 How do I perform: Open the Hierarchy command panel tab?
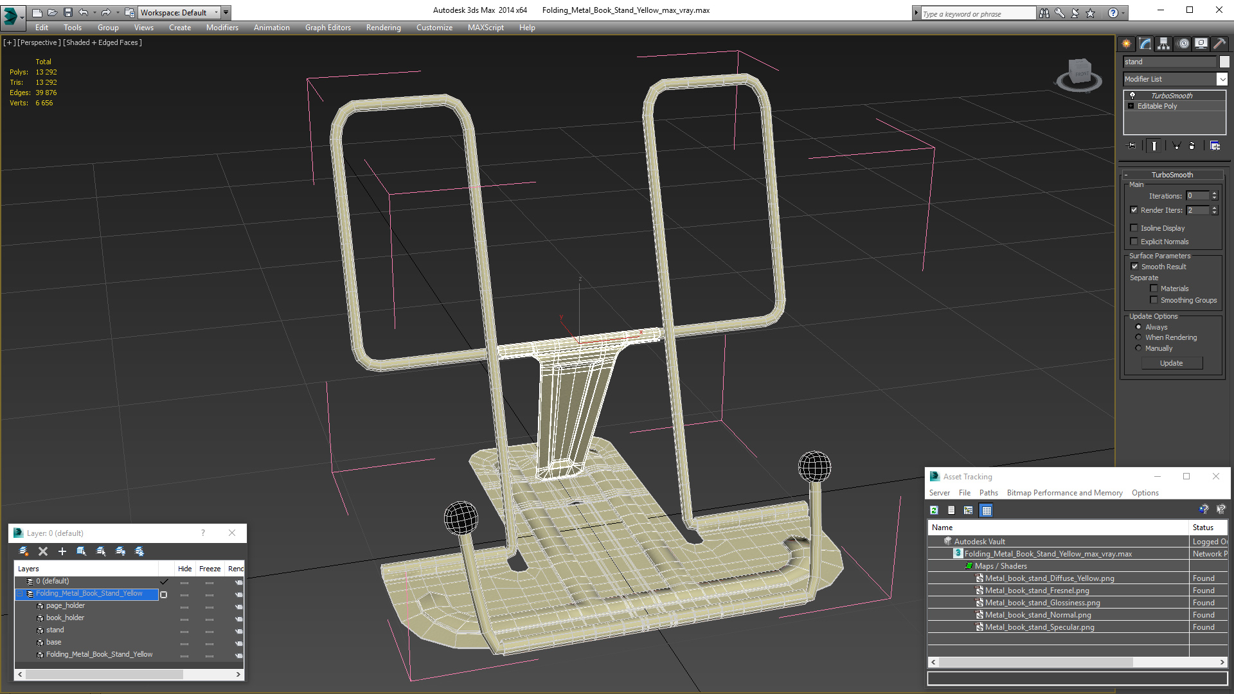click(1164, 44)
